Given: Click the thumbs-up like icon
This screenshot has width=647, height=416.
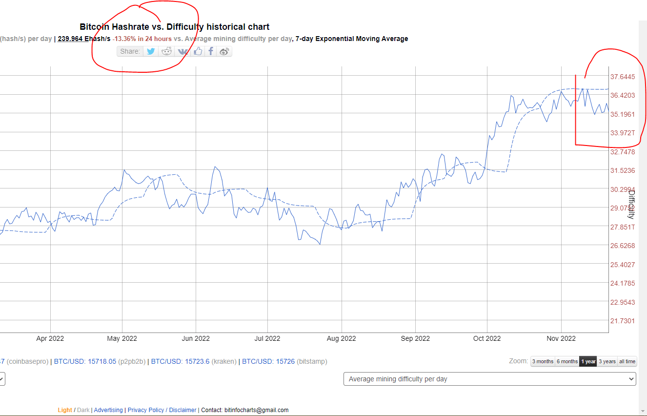Looking at the screenshot, I should [x=198, y=51].
